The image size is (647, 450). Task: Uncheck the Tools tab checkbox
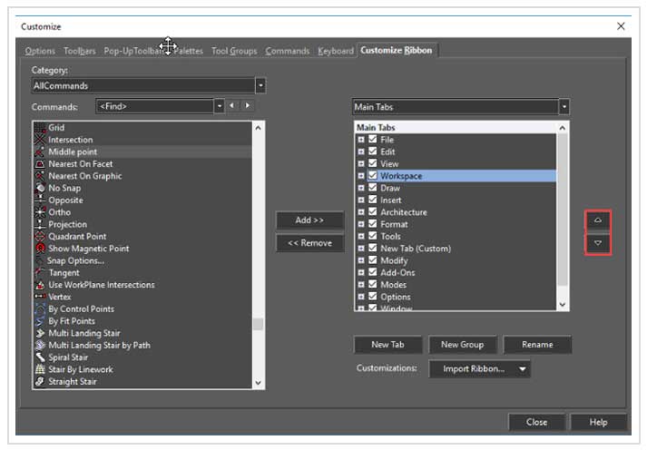[373, 236]
